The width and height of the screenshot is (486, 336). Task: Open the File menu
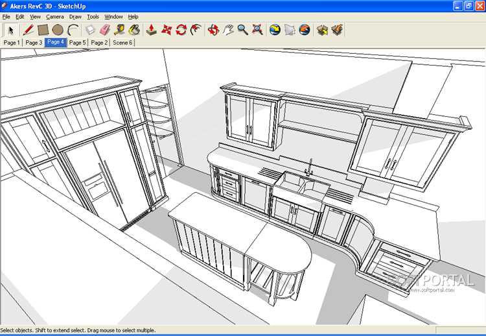6,17
